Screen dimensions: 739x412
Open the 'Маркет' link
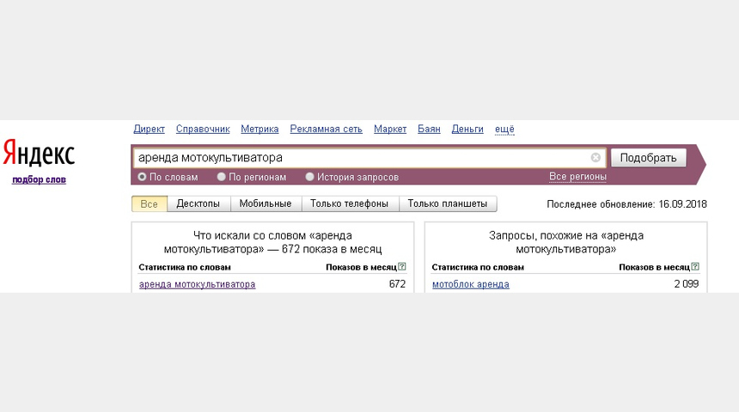(x=390, y=129)
